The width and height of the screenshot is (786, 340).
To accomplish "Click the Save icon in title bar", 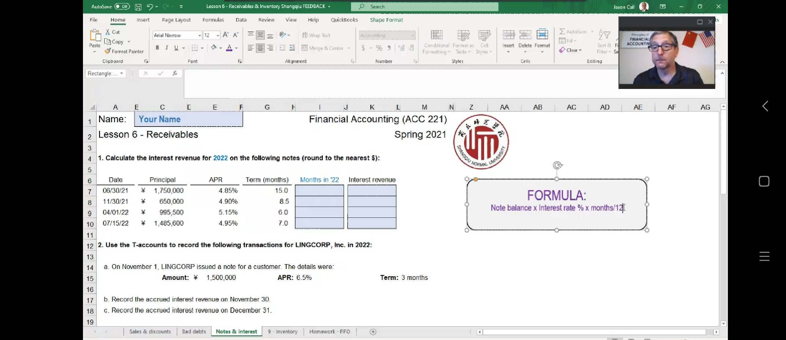I will [138, 7].
